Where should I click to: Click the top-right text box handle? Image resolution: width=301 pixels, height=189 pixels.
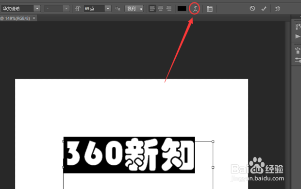213,142
